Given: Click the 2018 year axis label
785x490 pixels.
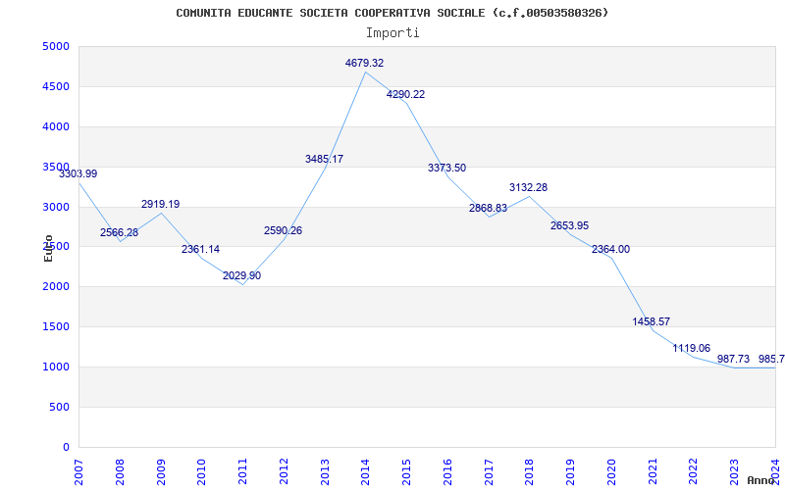Looking at the screenshot, I should point(530,471).
